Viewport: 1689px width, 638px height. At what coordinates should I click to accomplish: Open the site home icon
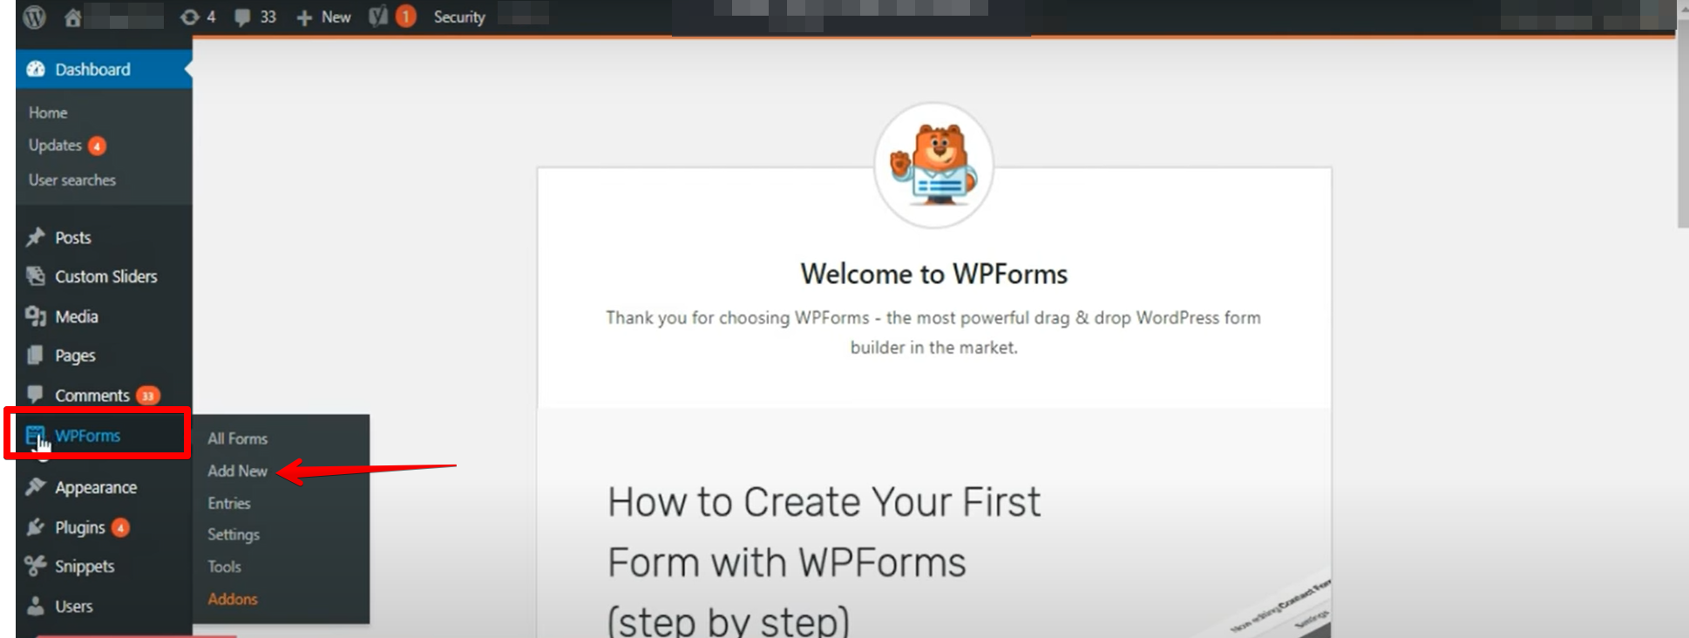[x=73, y=17]
